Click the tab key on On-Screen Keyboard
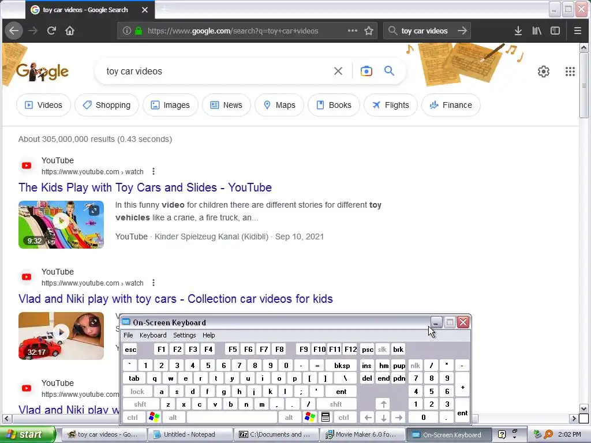This screenshot has width=591, height=443. (134, 378)
